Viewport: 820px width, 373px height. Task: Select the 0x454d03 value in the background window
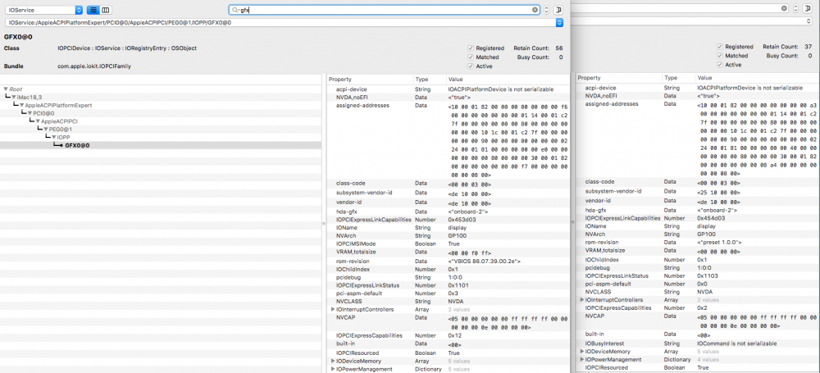click(x=709, y=218)
